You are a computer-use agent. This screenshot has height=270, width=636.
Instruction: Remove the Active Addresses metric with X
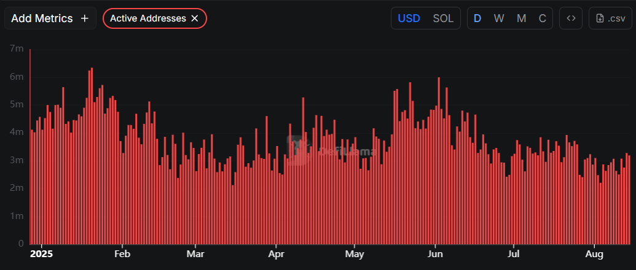coord(195,18)
